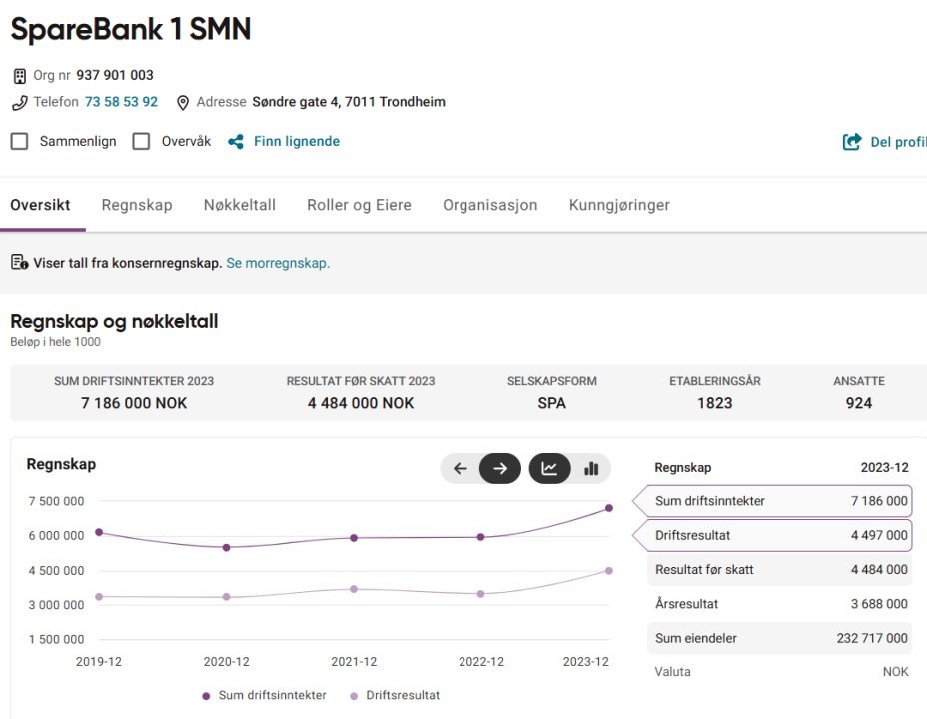Click the building icon next to Org nr

point(18,74)
